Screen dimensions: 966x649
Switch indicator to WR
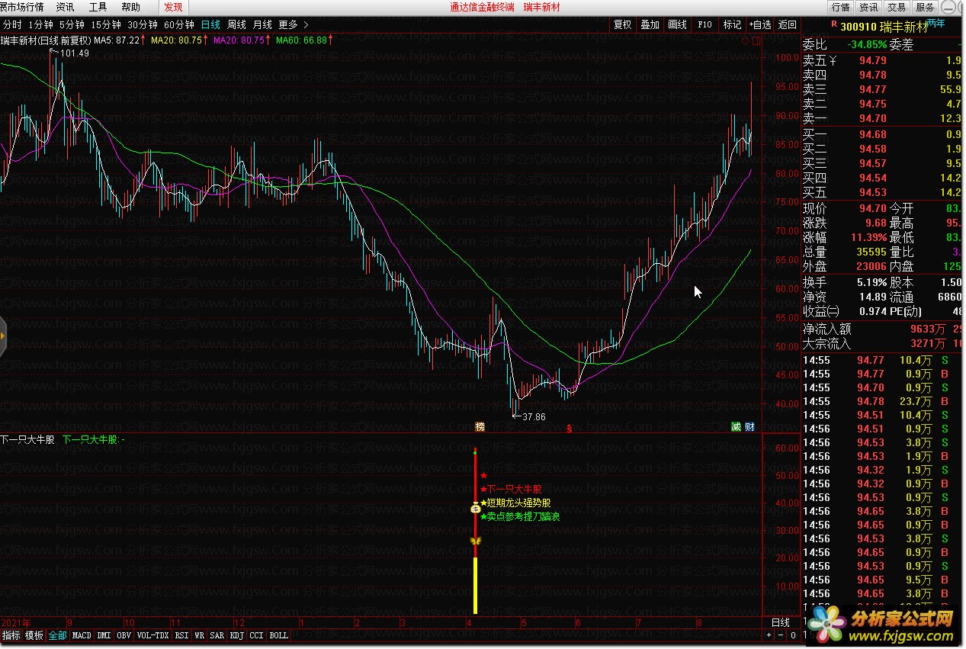pyautogui.click(x=199, y=635)
